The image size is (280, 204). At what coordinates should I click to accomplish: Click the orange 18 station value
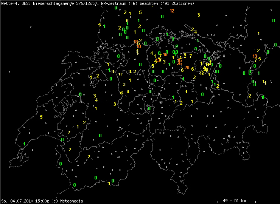pos(136,42)
